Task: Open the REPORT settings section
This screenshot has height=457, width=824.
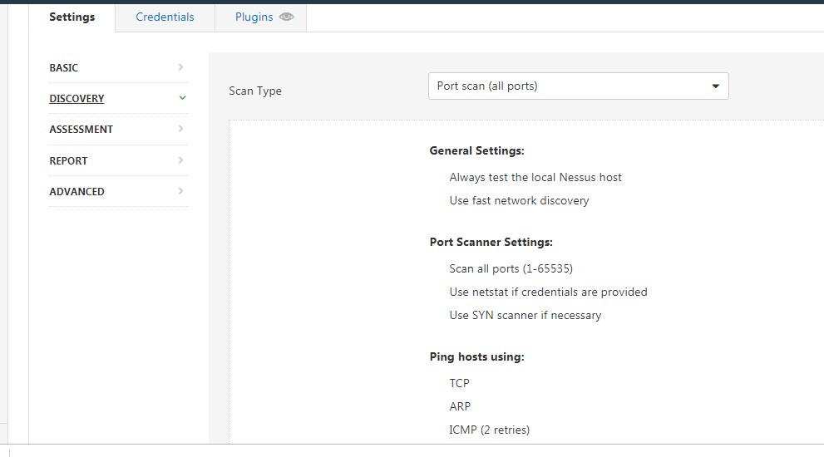Action: pos(68,161)
